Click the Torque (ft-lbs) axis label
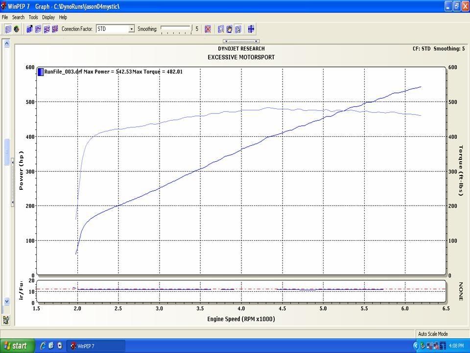 click(461, 171)
